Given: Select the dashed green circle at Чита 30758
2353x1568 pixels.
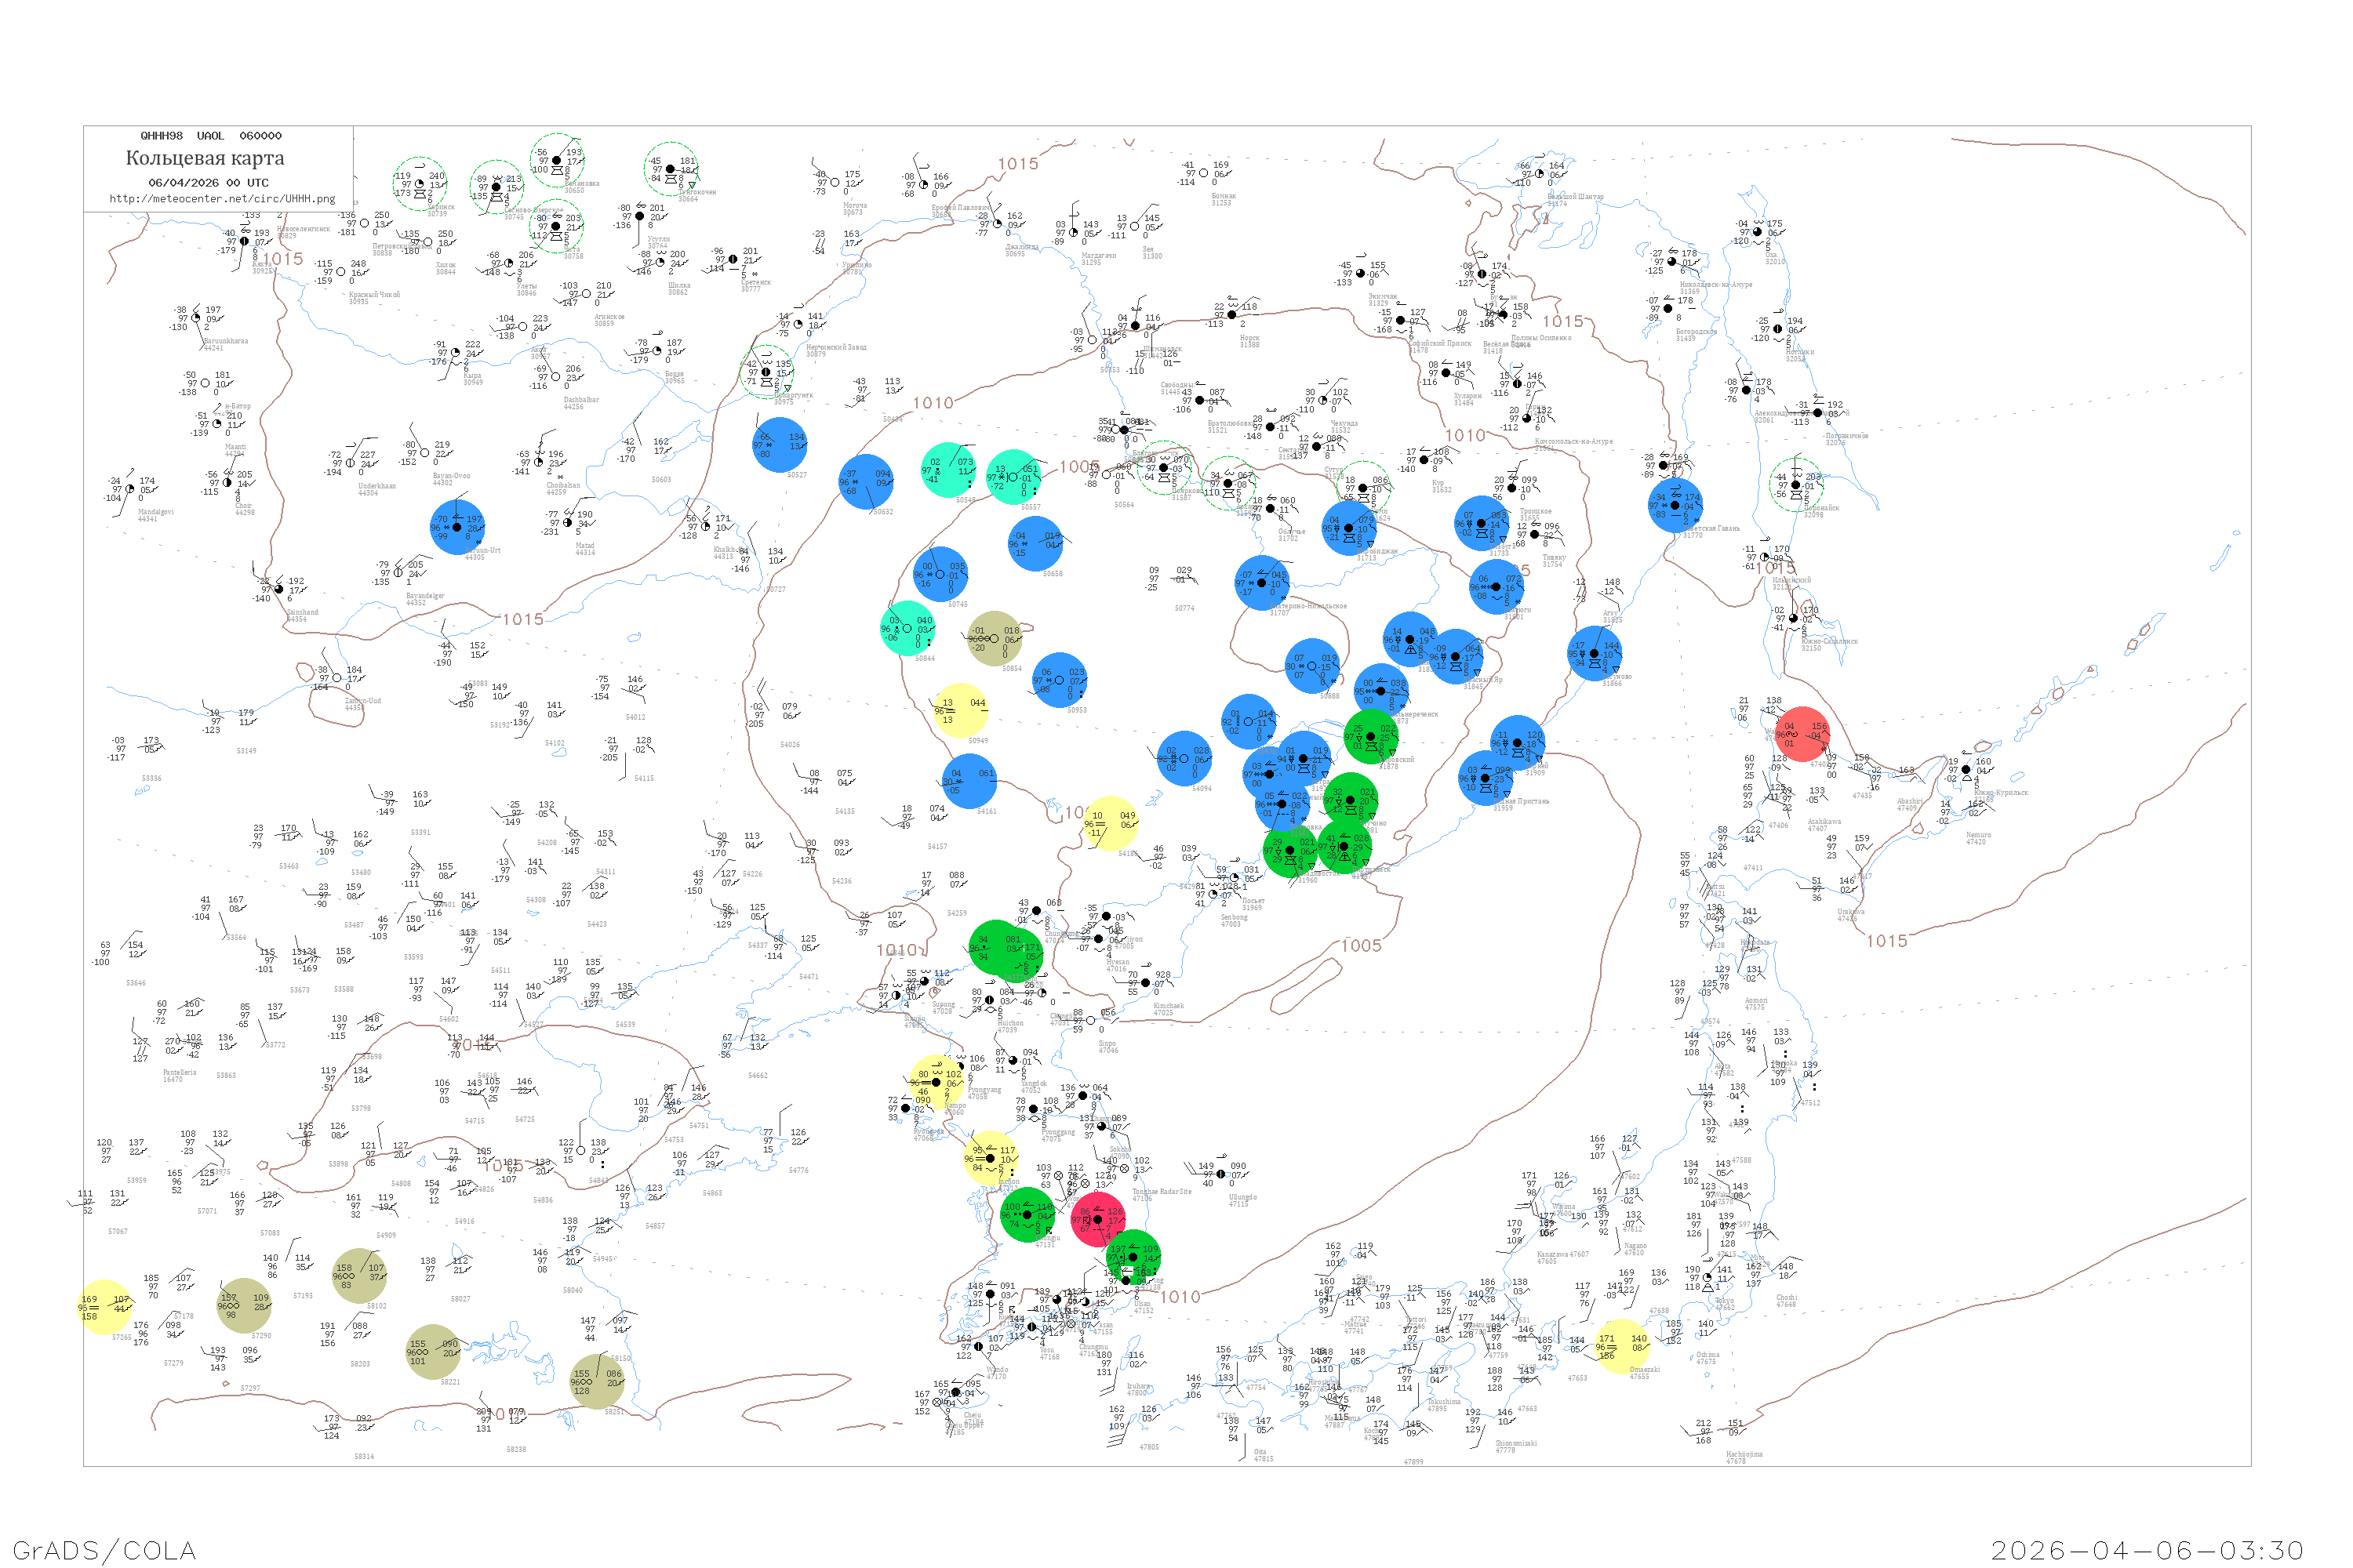Looking at the screenshot, I should click(x=556, y=226).
